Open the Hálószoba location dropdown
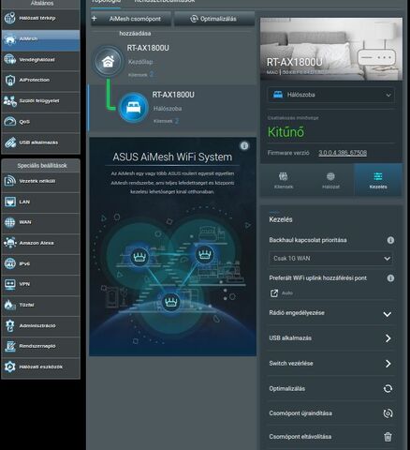The height and width of the screenshot is (450, 410). [x=331, y=95]
